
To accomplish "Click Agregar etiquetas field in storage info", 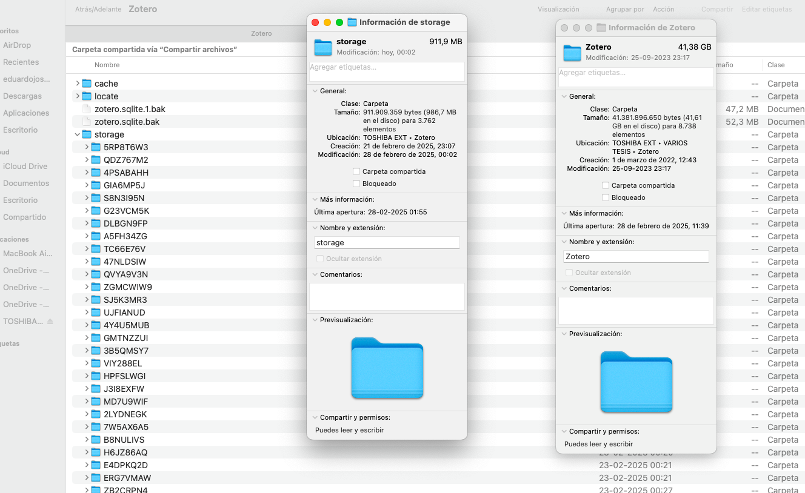I will click(x=387, y=71).
